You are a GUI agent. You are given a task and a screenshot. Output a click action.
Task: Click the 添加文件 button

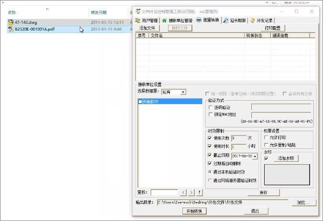[x=147, y=28]
